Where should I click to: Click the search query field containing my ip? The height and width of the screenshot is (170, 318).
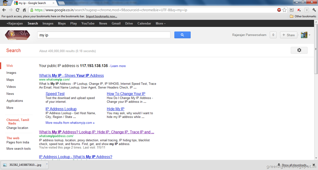point(104,35)
